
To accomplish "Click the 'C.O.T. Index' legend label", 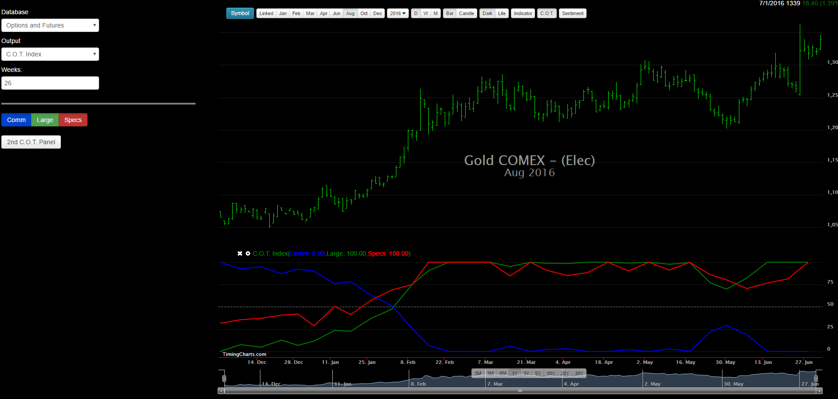I will (270, 253).
